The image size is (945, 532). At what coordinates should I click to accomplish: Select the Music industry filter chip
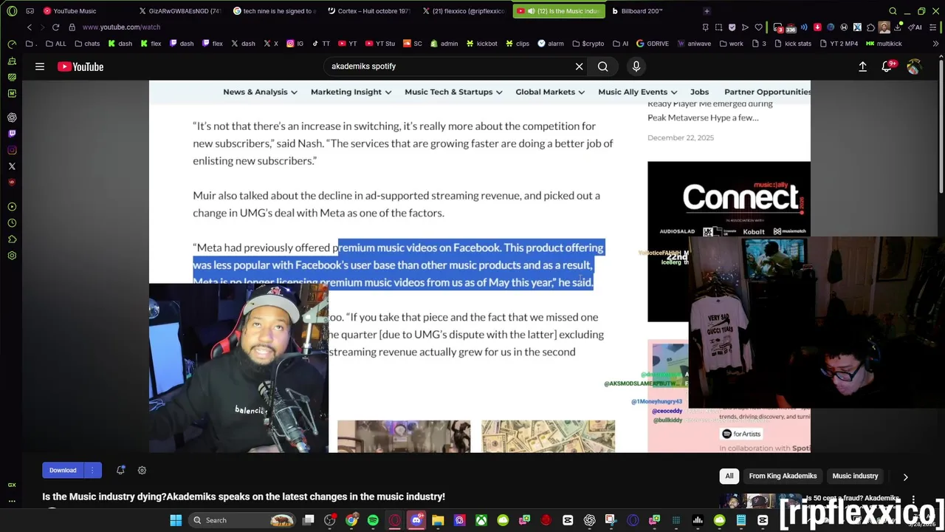(855, 476)
